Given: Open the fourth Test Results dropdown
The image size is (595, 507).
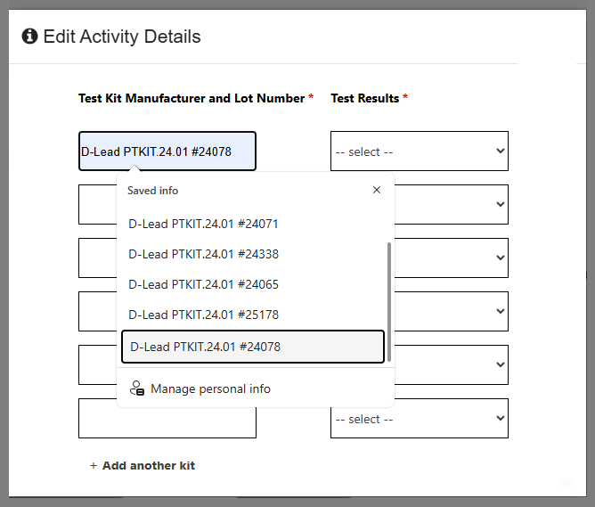Looking at the screenshot, I should click(x=452, y=312).
